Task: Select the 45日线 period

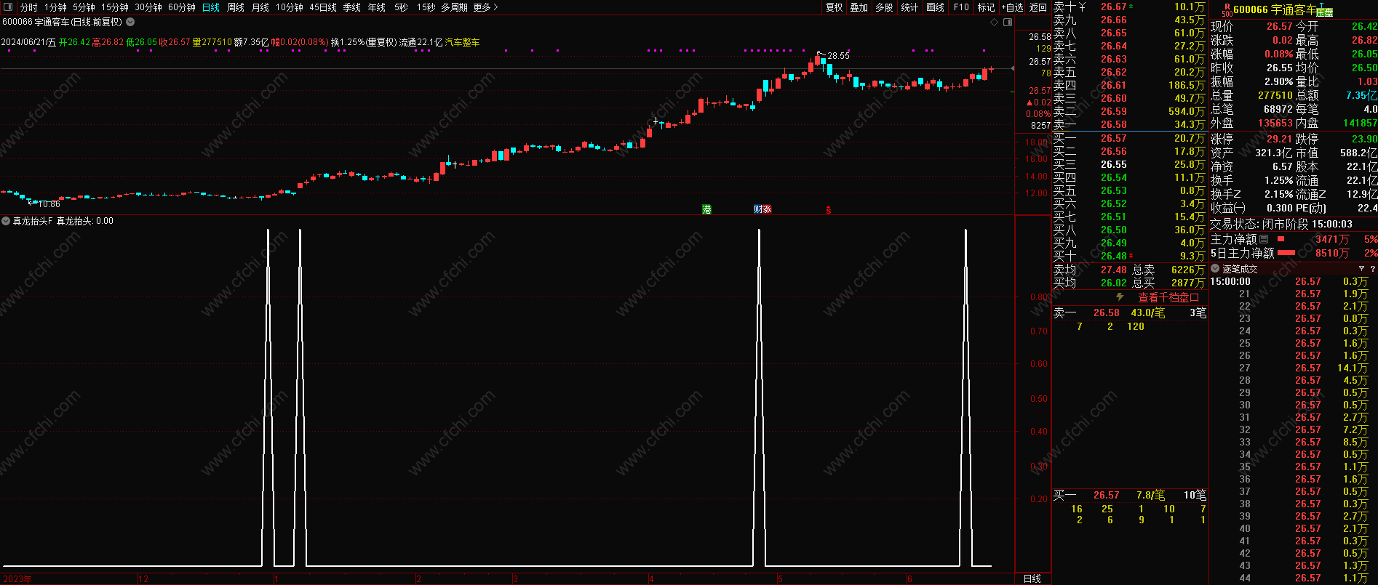Action: 323,7
